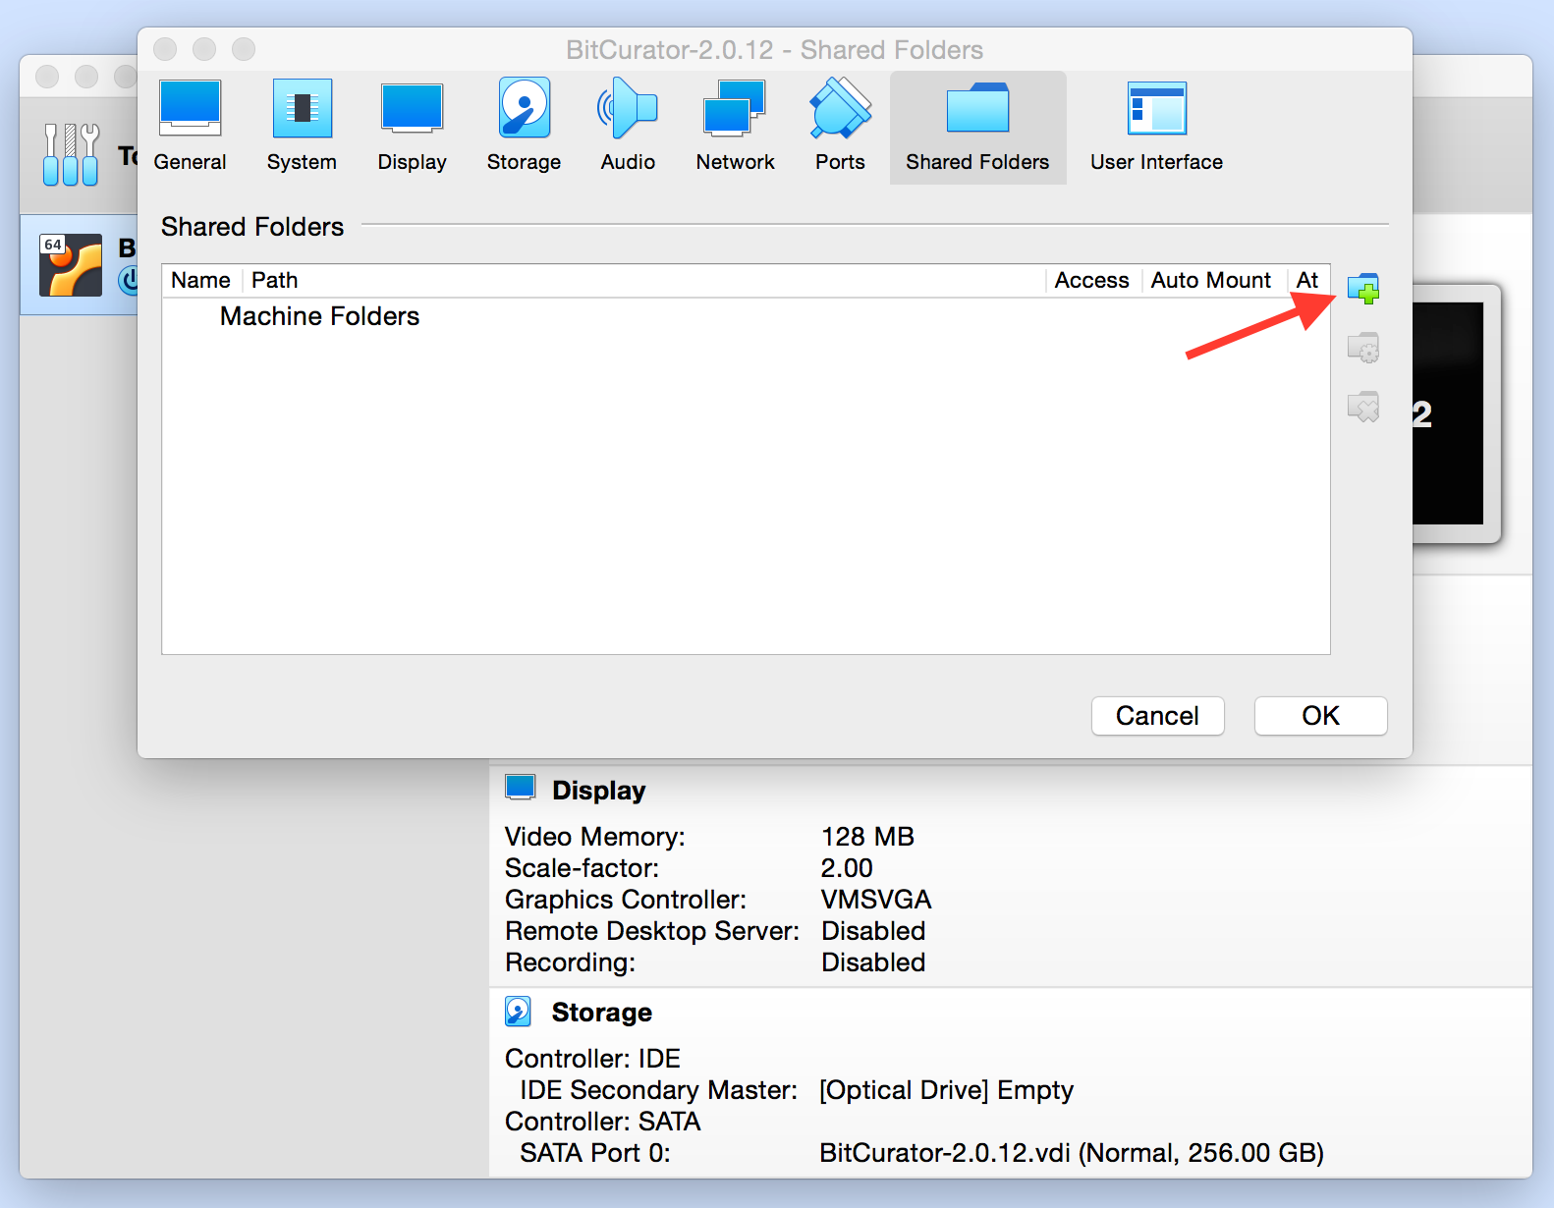Click the Access column header
Image resolution: width=1554 pixels, height=1208 pixels.
(x=1091, y=281)
